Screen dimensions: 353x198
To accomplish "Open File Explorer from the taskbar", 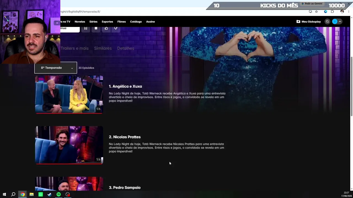I will pos(32,194).
